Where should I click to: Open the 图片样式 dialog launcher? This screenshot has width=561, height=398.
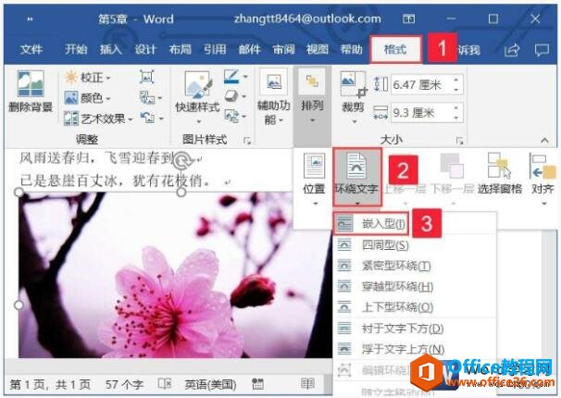pyautogui.click(x=247, y=141)
